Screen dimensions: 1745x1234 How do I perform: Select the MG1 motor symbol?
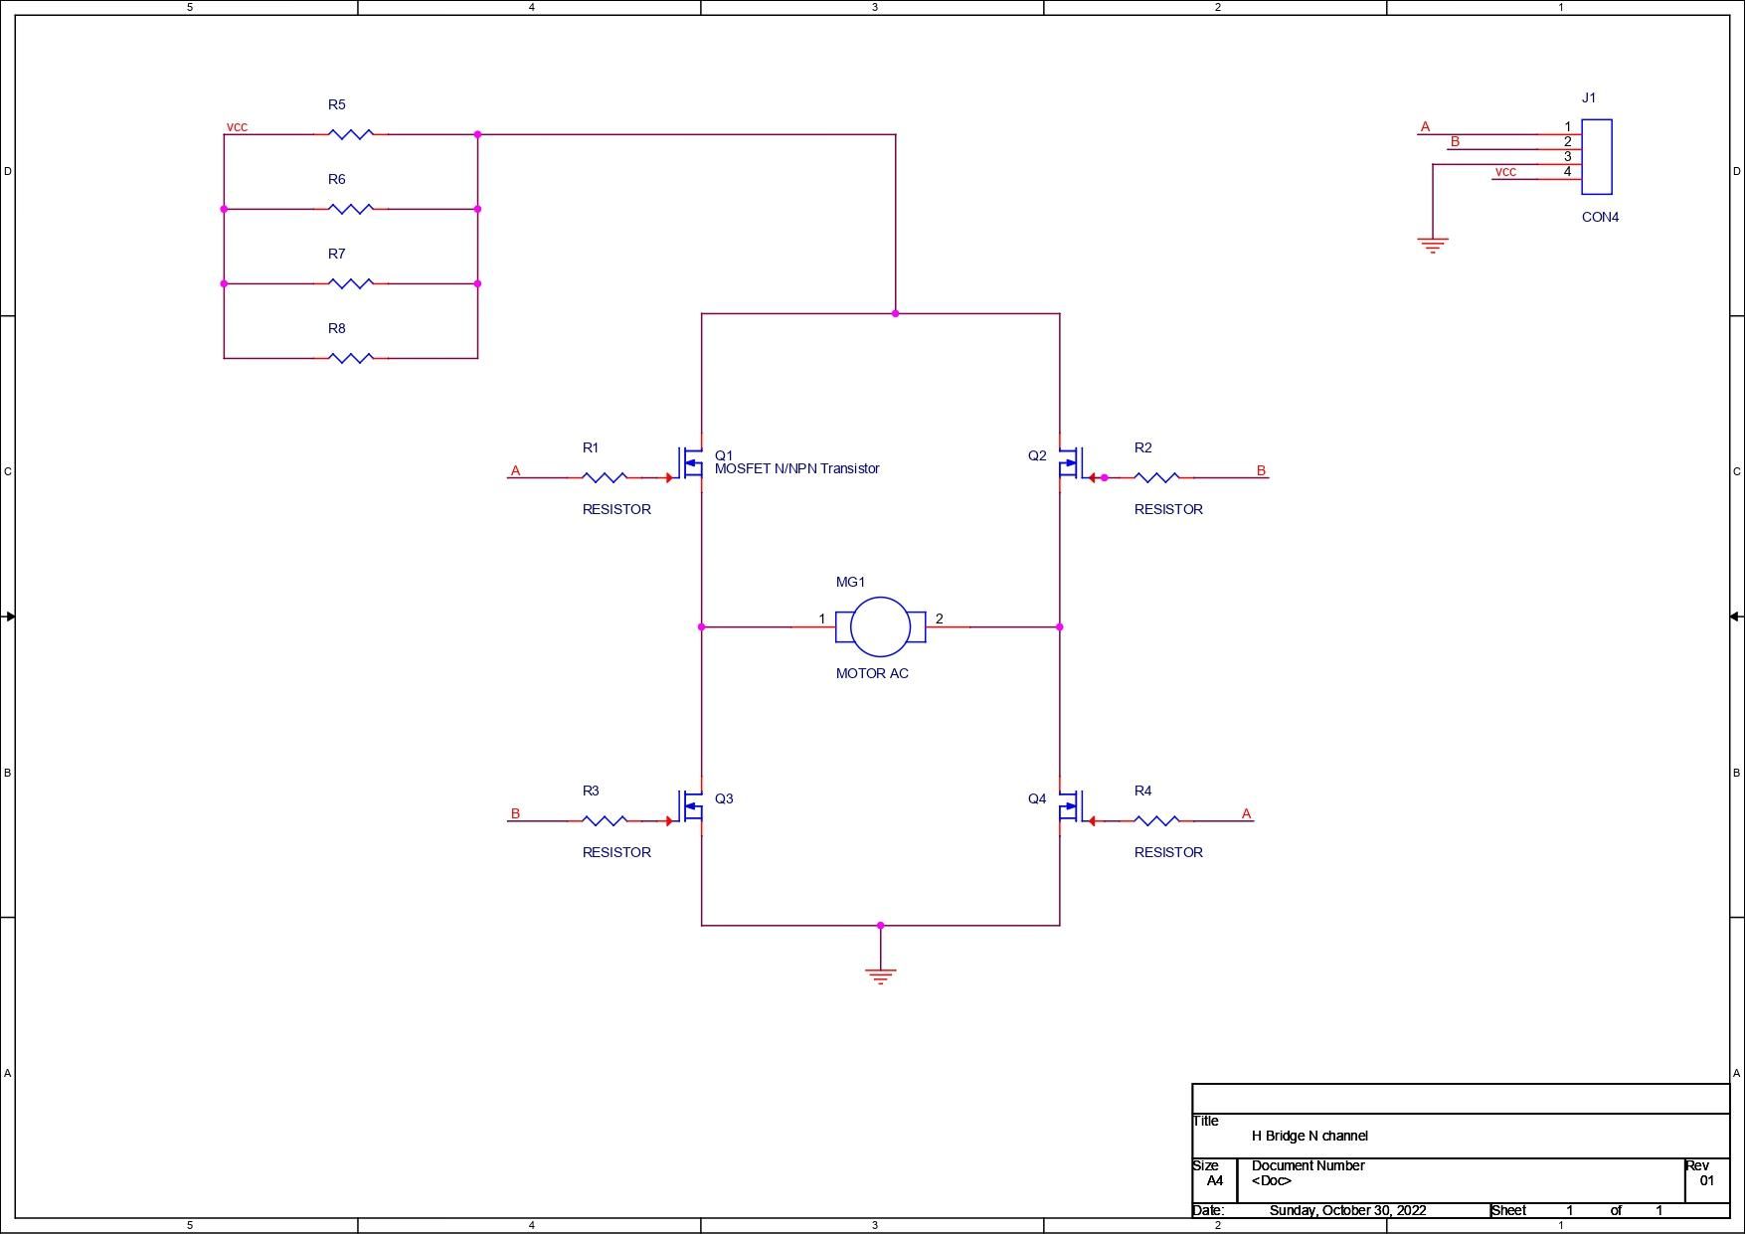881,627
